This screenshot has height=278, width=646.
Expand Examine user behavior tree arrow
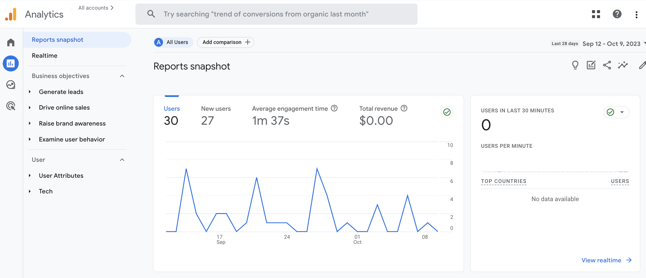coord(30,139)
